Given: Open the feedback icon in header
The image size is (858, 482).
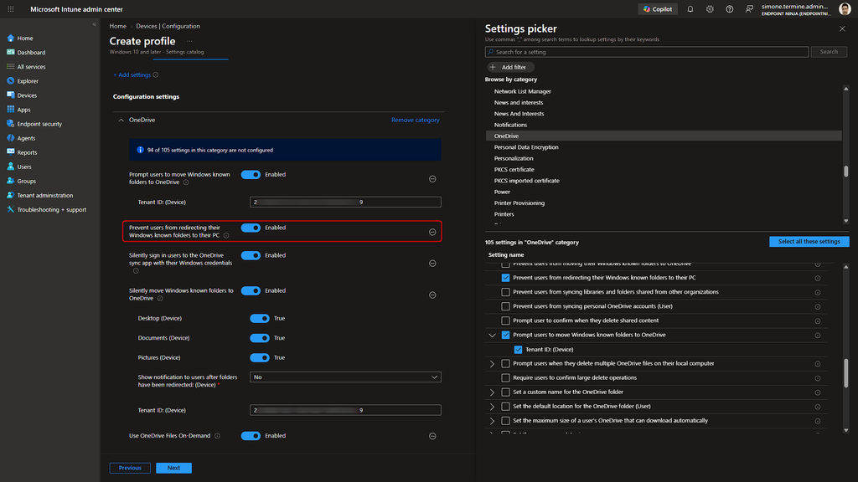Looking at the screenshot, I should 749,9.
